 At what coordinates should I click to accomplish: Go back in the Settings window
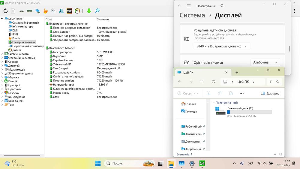179,6
